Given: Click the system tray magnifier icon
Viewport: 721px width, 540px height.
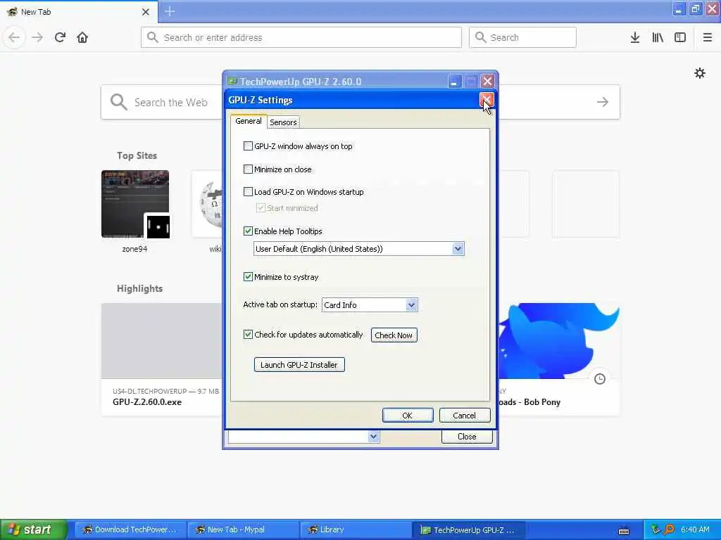Looking at the screenshot, I should coord(669,529).
